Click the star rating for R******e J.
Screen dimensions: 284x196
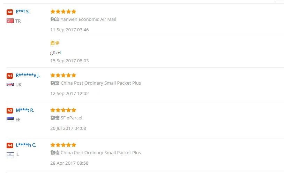63,75
